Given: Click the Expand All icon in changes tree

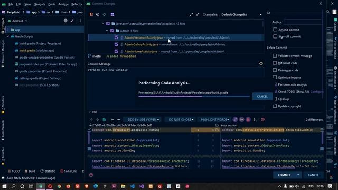Looking at the screenshot, I should [191, 14].
